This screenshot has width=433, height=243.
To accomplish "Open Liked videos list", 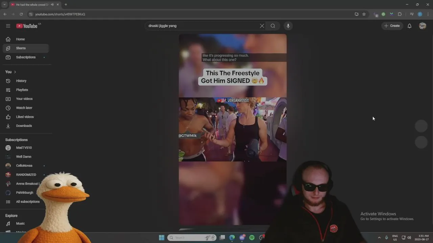I will pos(26,117).
